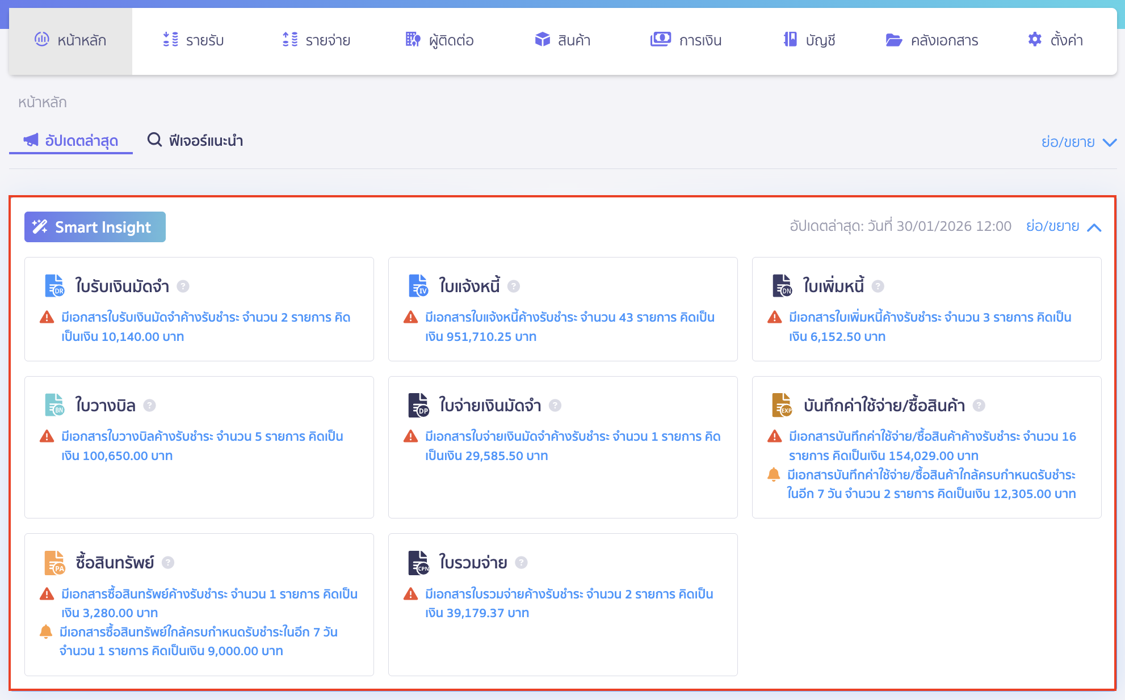The height and width of the screenshot is (700, 1125).
Task: Open the รายรับ menu
Action: coord(194,40)
